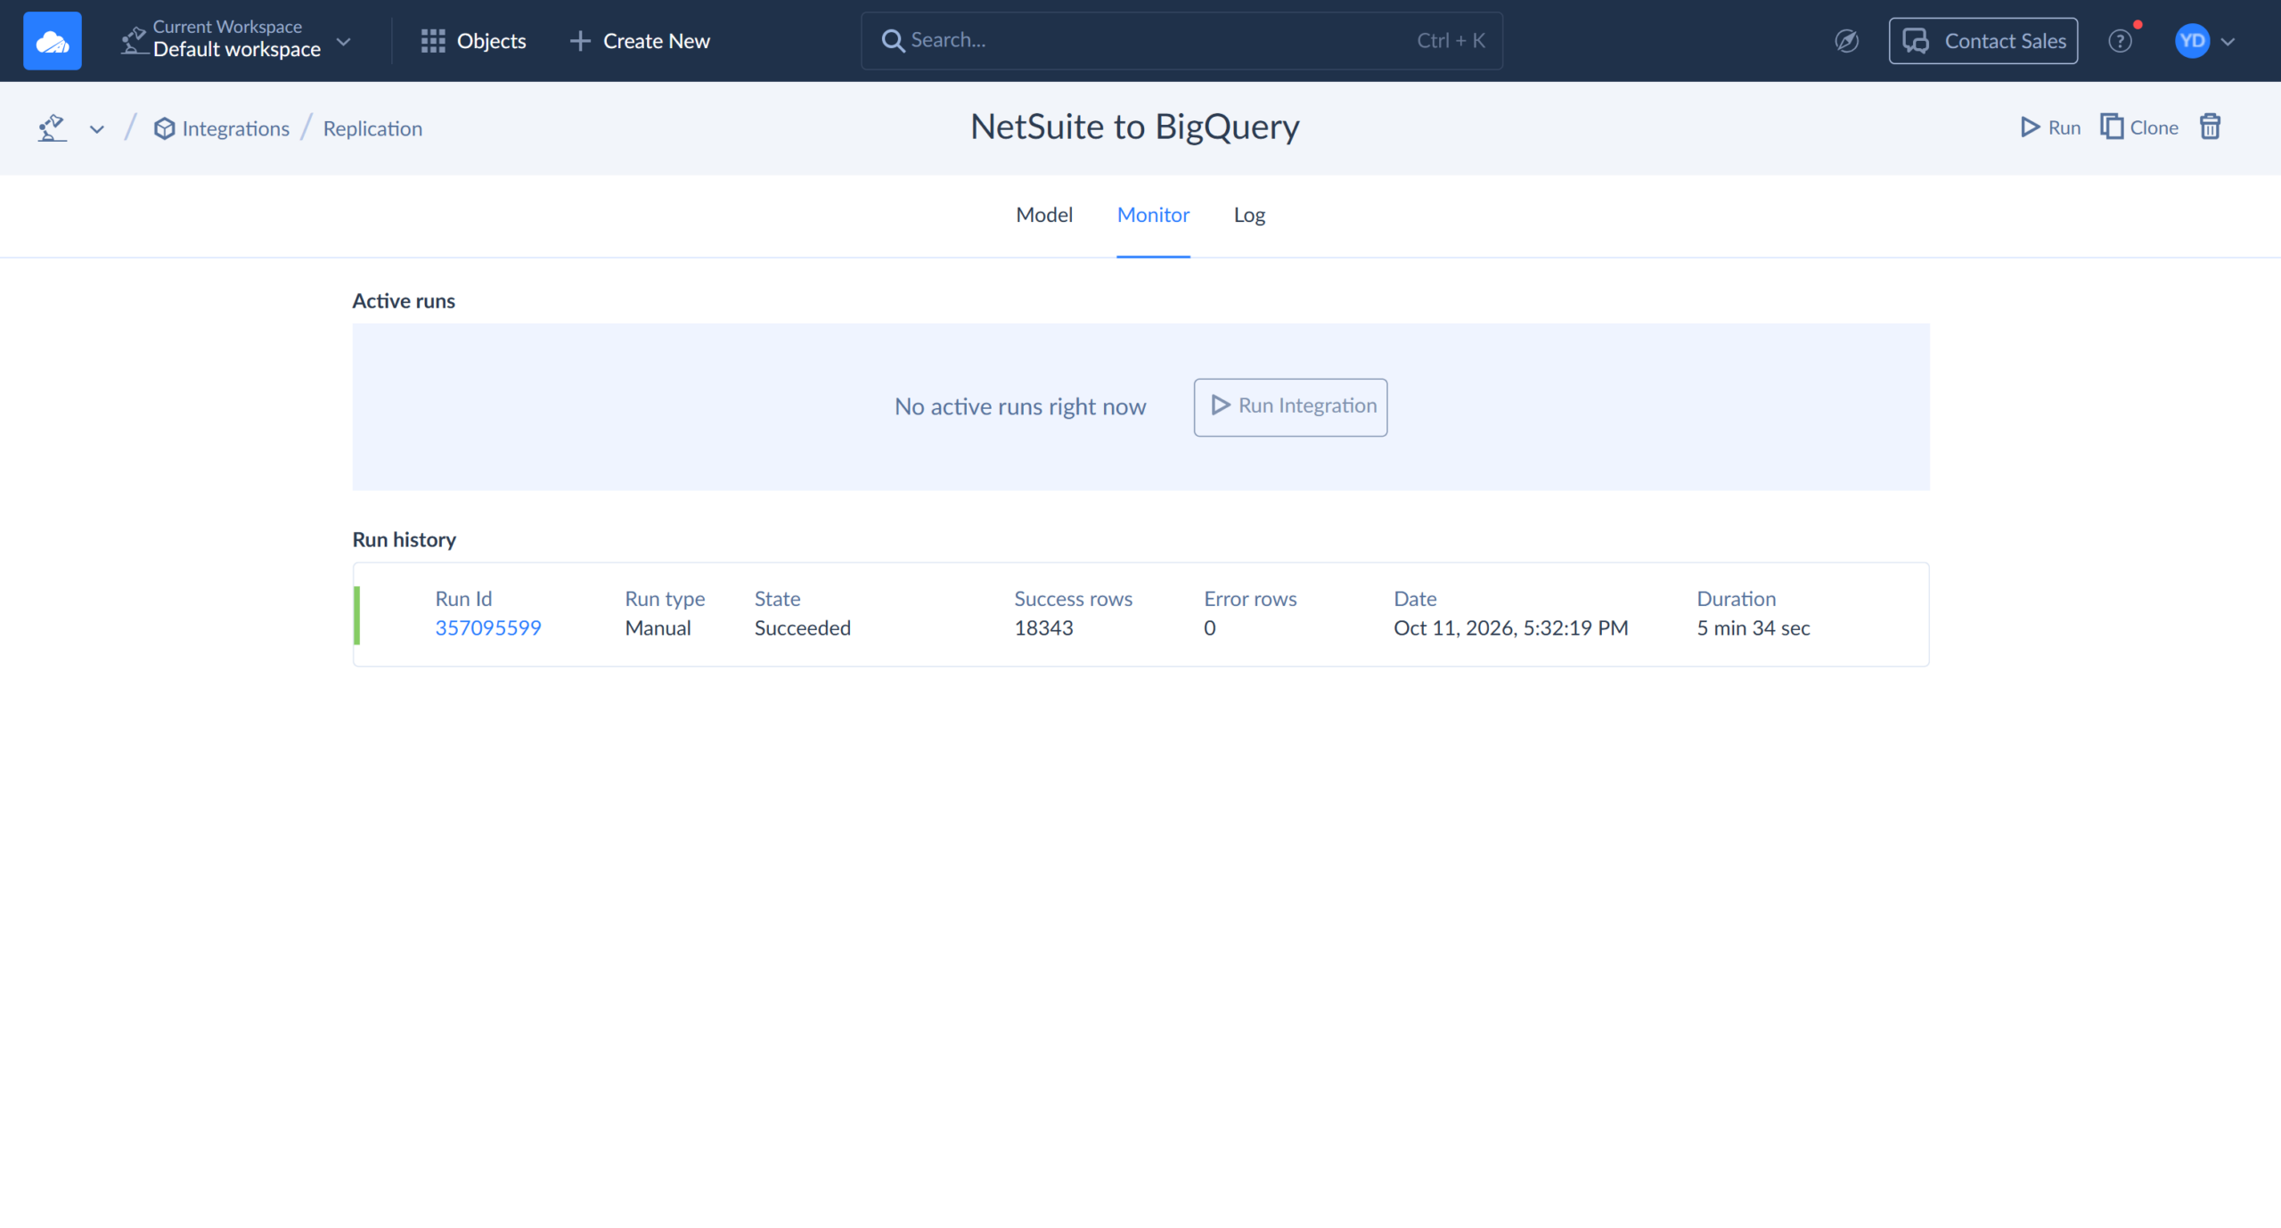The height and width of the screenshot is (1228, 2281).
Task: Click Run Integration button
Action: (x=1290, y=407)
